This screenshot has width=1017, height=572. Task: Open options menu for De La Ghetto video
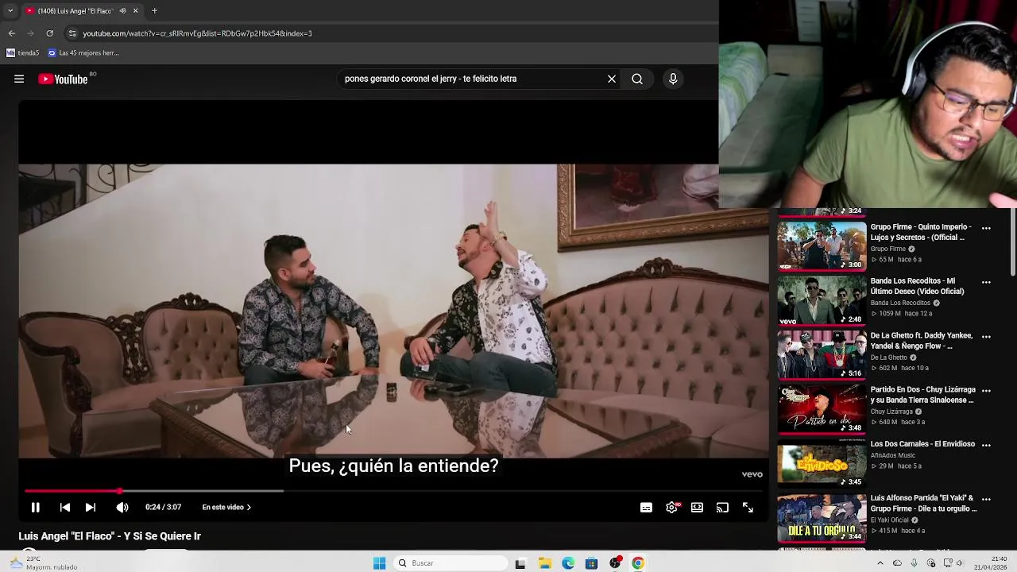tap(986, 337)
